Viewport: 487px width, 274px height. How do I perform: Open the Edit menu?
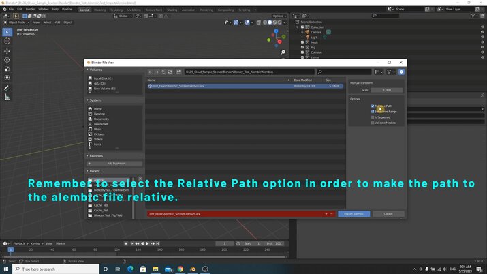click(20, 10)
